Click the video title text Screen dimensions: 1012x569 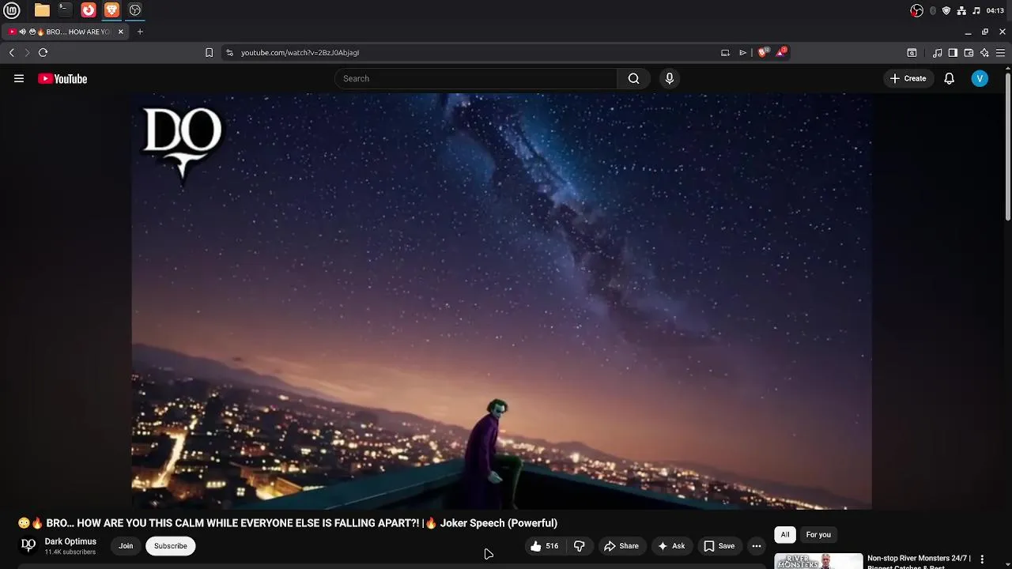[x=288, y=523]
